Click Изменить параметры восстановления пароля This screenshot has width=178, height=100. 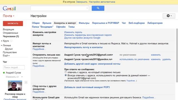[88, 35]
